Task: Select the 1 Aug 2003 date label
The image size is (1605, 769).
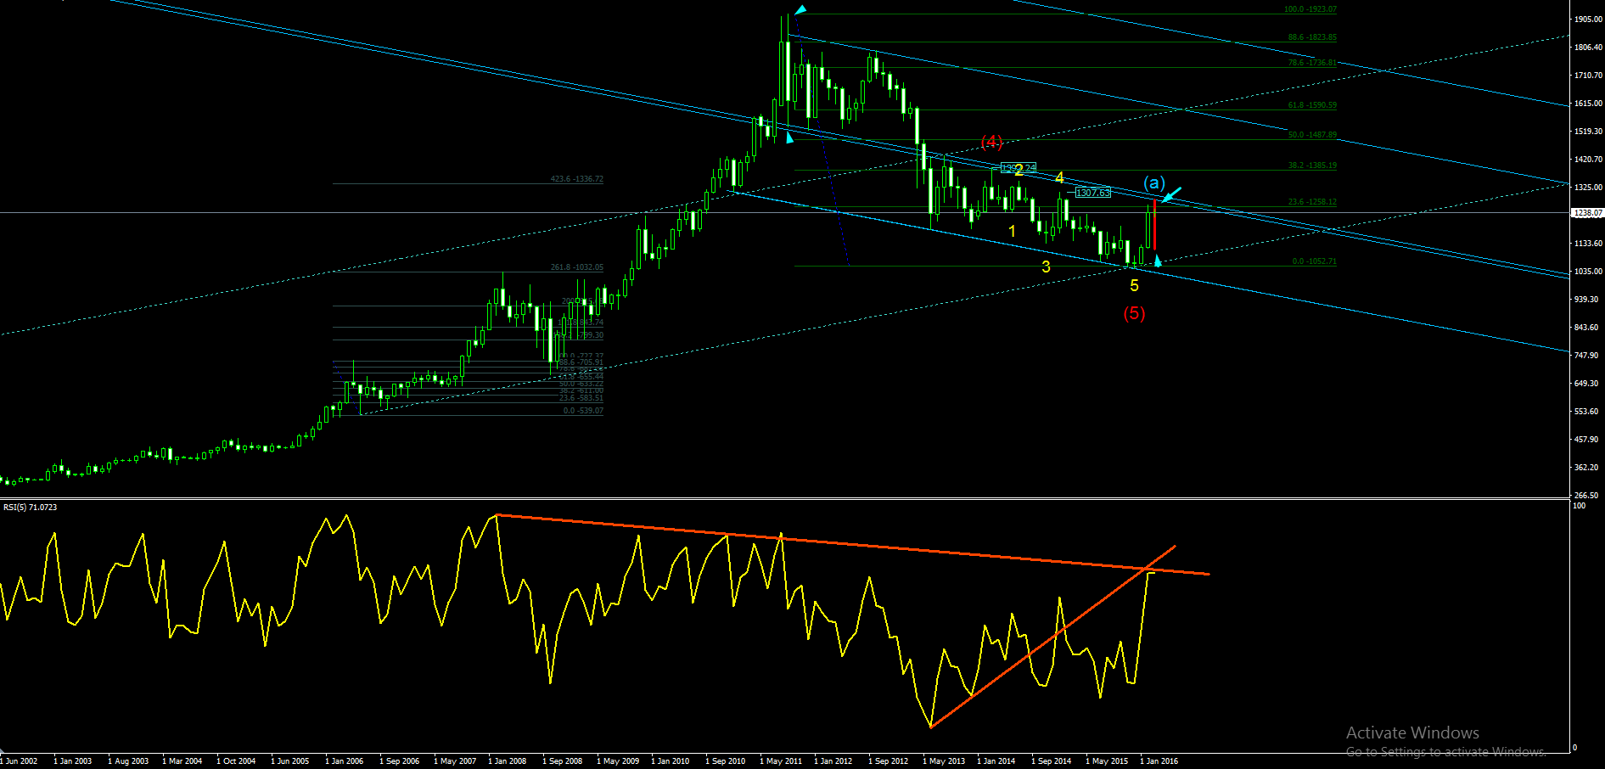Action: [128, 761]
